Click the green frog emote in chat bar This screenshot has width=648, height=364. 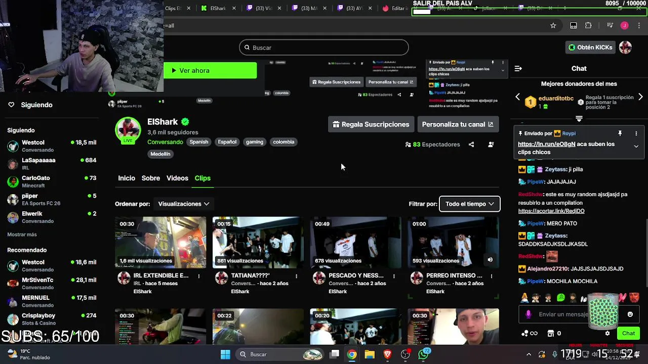(561, 298)
